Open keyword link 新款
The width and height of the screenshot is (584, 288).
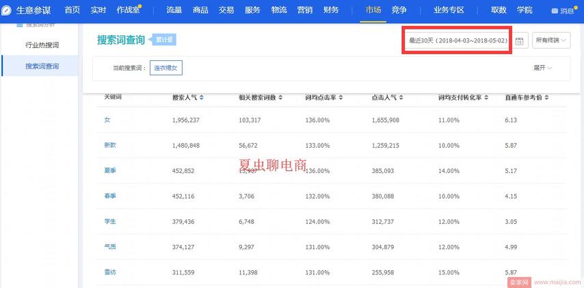coord(109,146)
